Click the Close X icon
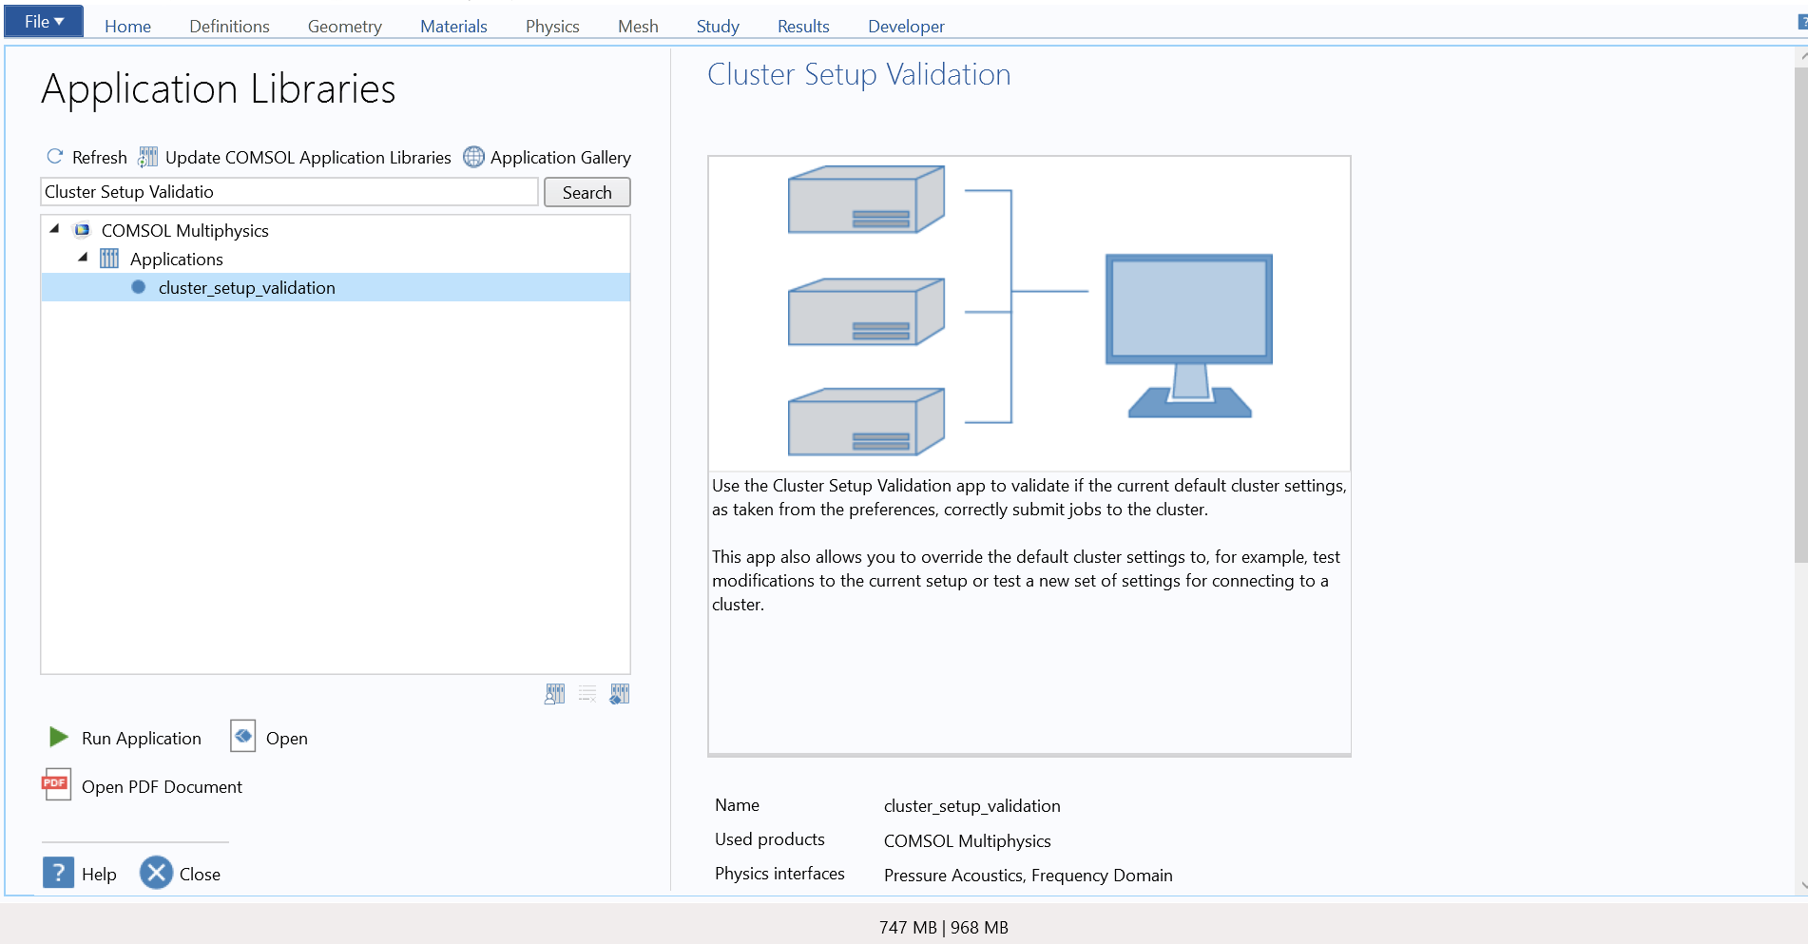Viewport: 1808px width, 944px height. (x=156, y=873)
